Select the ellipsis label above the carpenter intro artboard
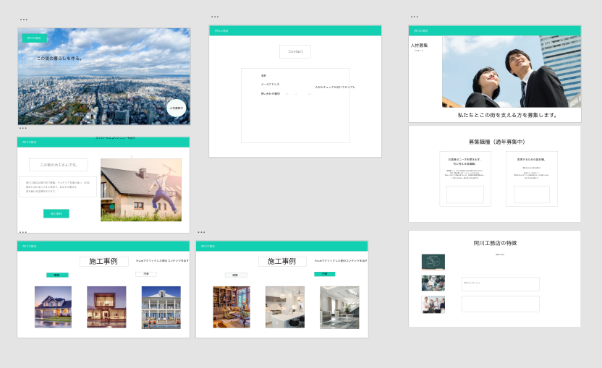Screen dimensions: 602x368 (x=23, y=128)
